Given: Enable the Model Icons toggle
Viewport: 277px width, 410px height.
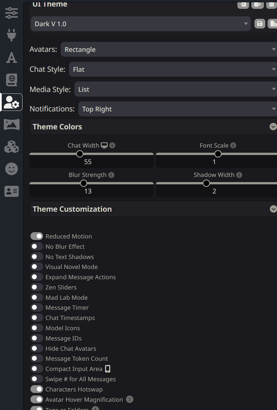Looking at the screenshot, I should [x=37, y=328].
